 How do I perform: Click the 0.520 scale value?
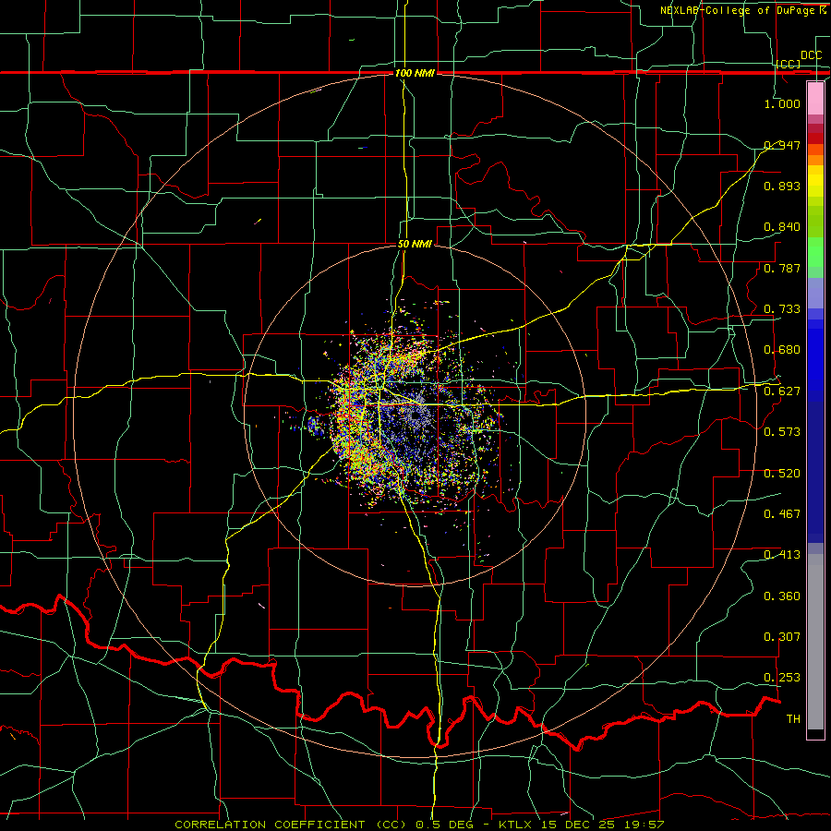coord(782,474)
